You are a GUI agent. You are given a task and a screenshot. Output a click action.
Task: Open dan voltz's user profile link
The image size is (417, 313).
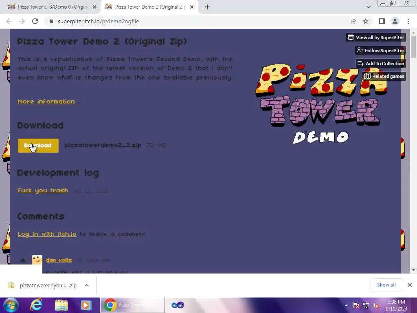[59, 260]
